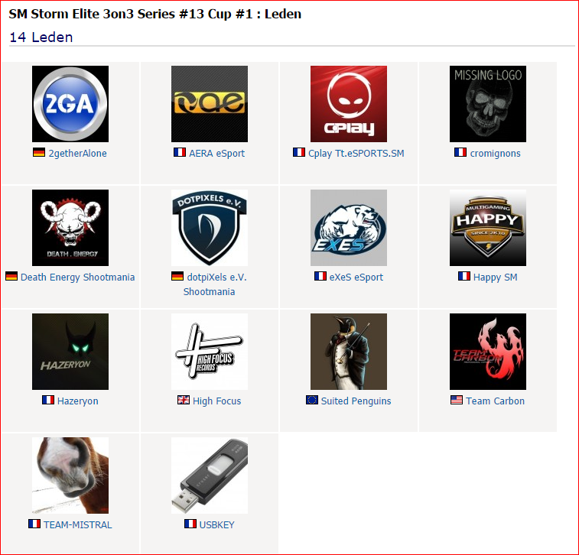Follow the 2getherAlone team link
The height and width of the screenshot is (555, 579).
click(77, 153)
